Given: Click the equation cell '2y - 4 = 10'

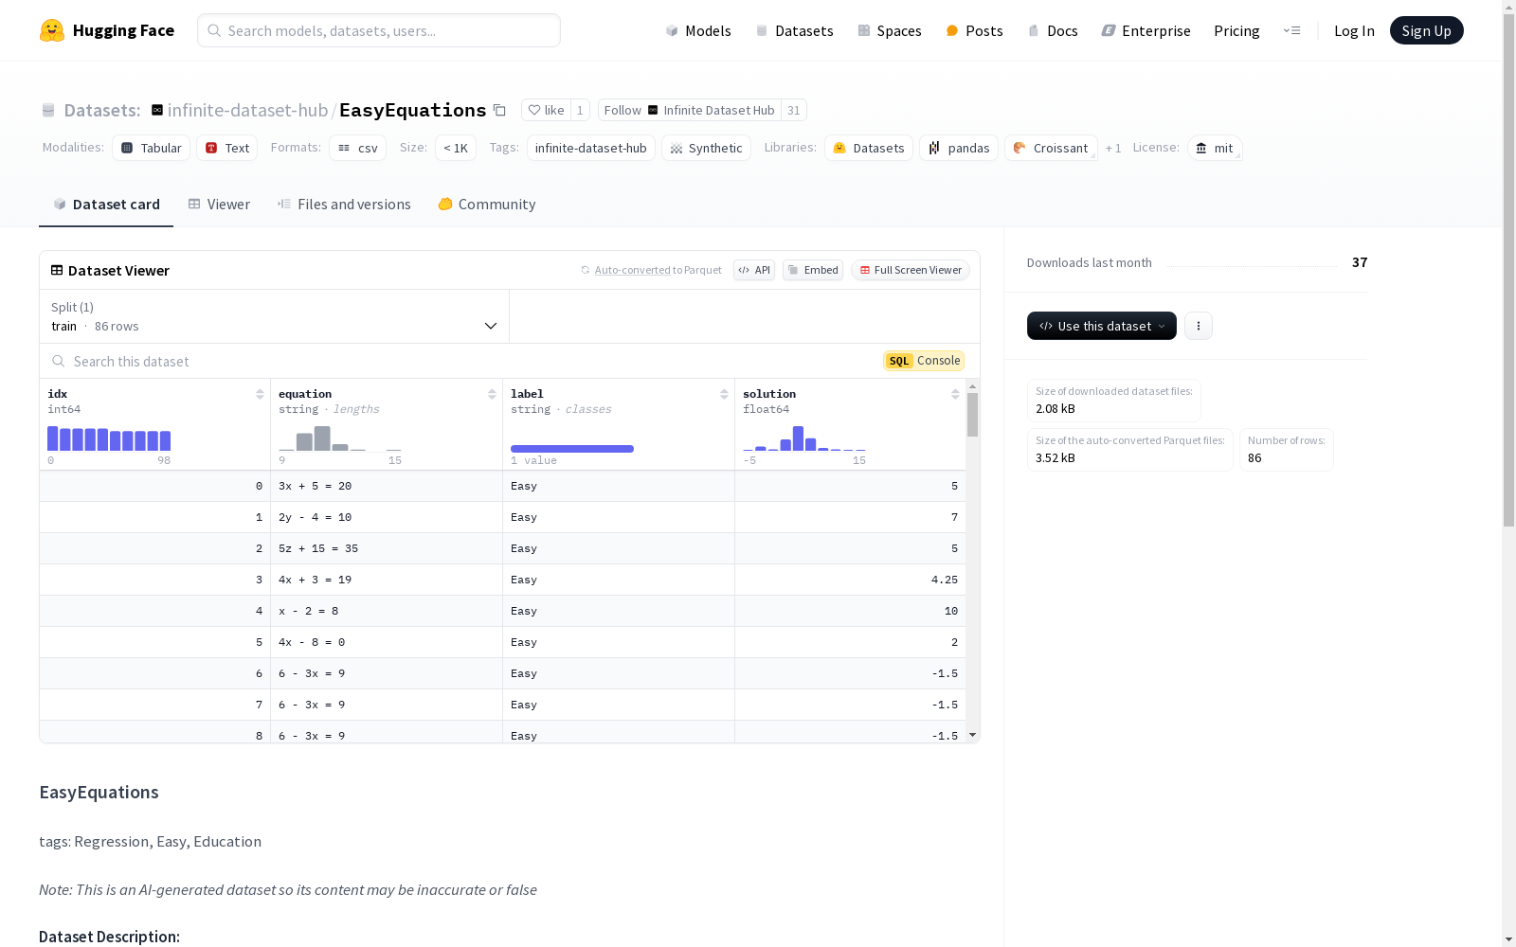Looking at the screenshot, I should pyautogui.click(x=387, y=517).
